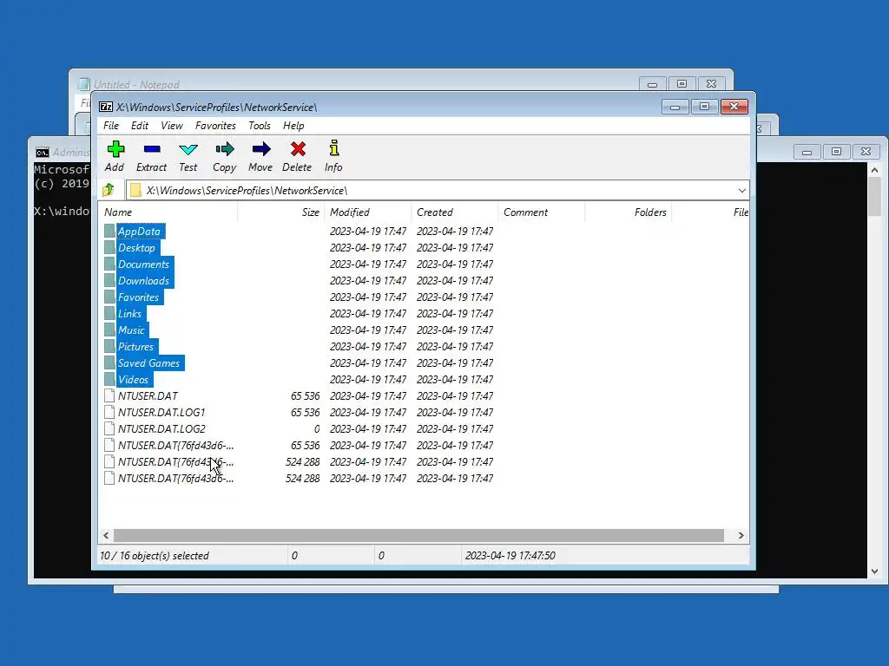Close the Untitled - Notepad window

pos(712,84)
